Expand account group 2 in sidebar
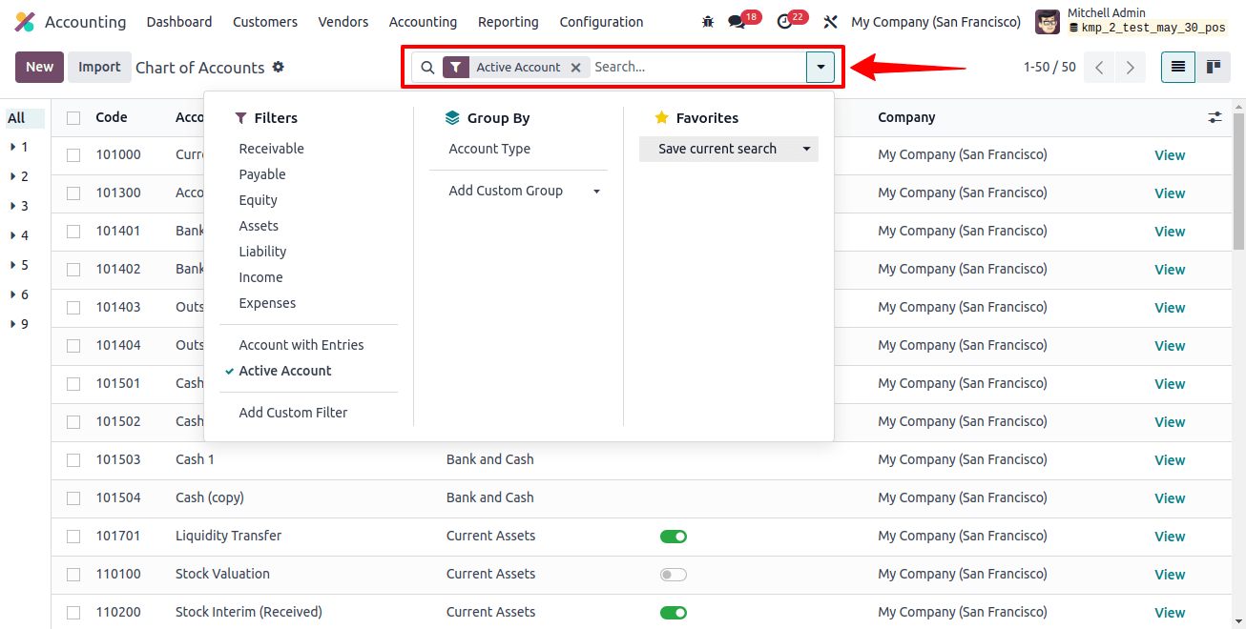The height and width of the screenshot is (629, 1246). (x=13, y=177)
